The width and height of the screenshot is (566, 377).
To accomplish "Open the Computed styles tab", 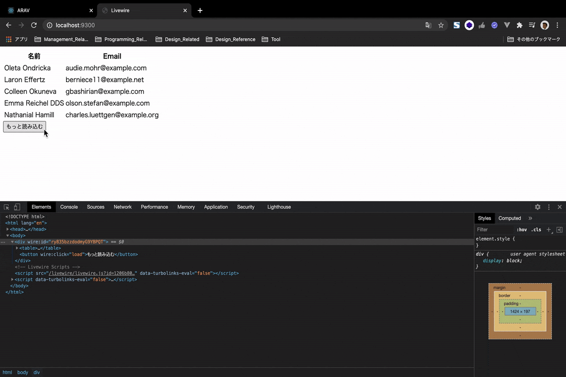I will pos(509,218).
